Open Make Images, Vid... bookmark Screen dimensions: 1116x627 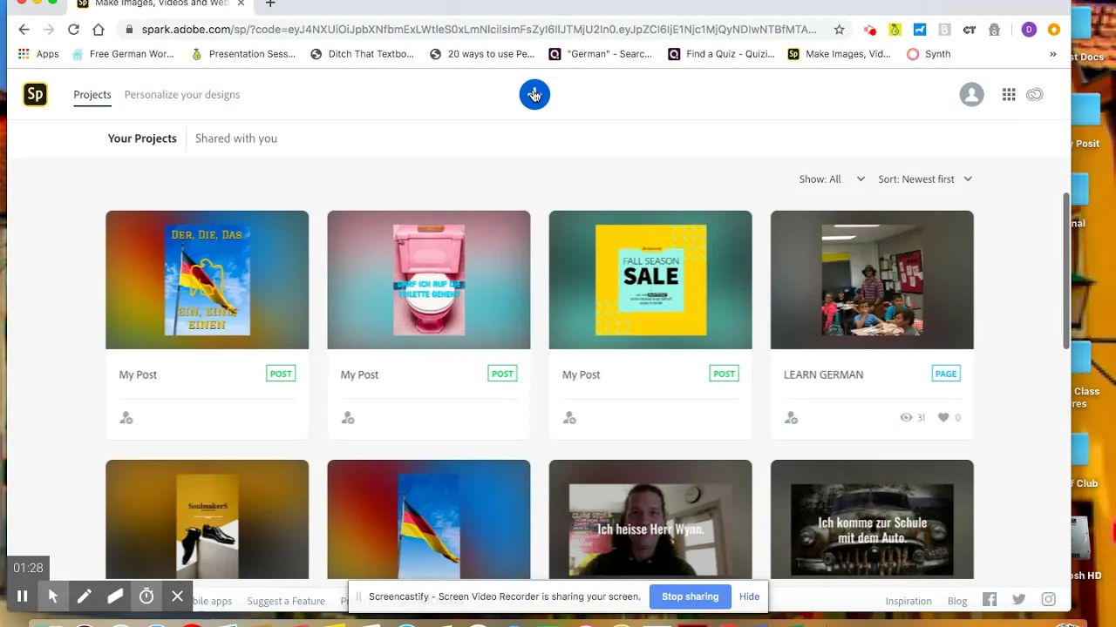pyautogui.click(x=840, y=54)
